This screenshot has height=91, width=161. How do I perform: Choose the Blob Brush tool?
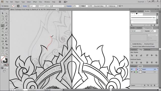point(3,29)
